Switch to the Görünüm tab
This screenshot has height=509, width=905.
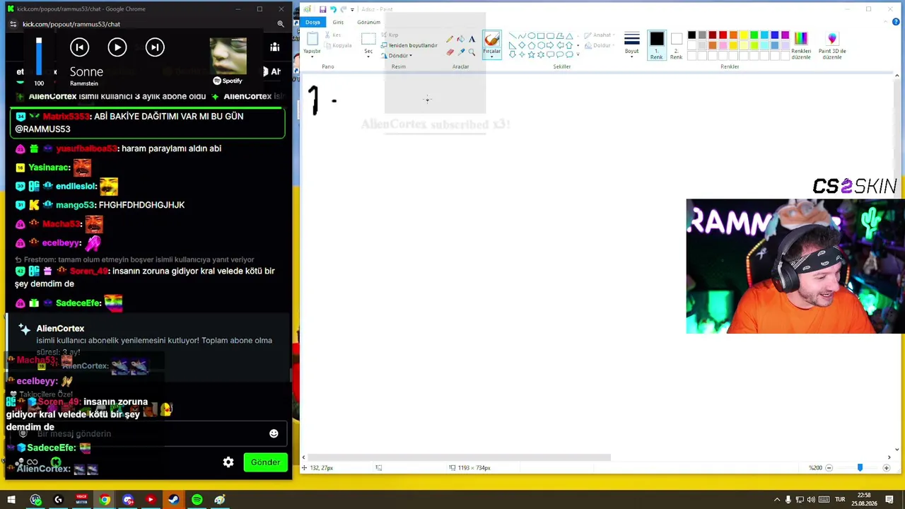tap(368, 22)
